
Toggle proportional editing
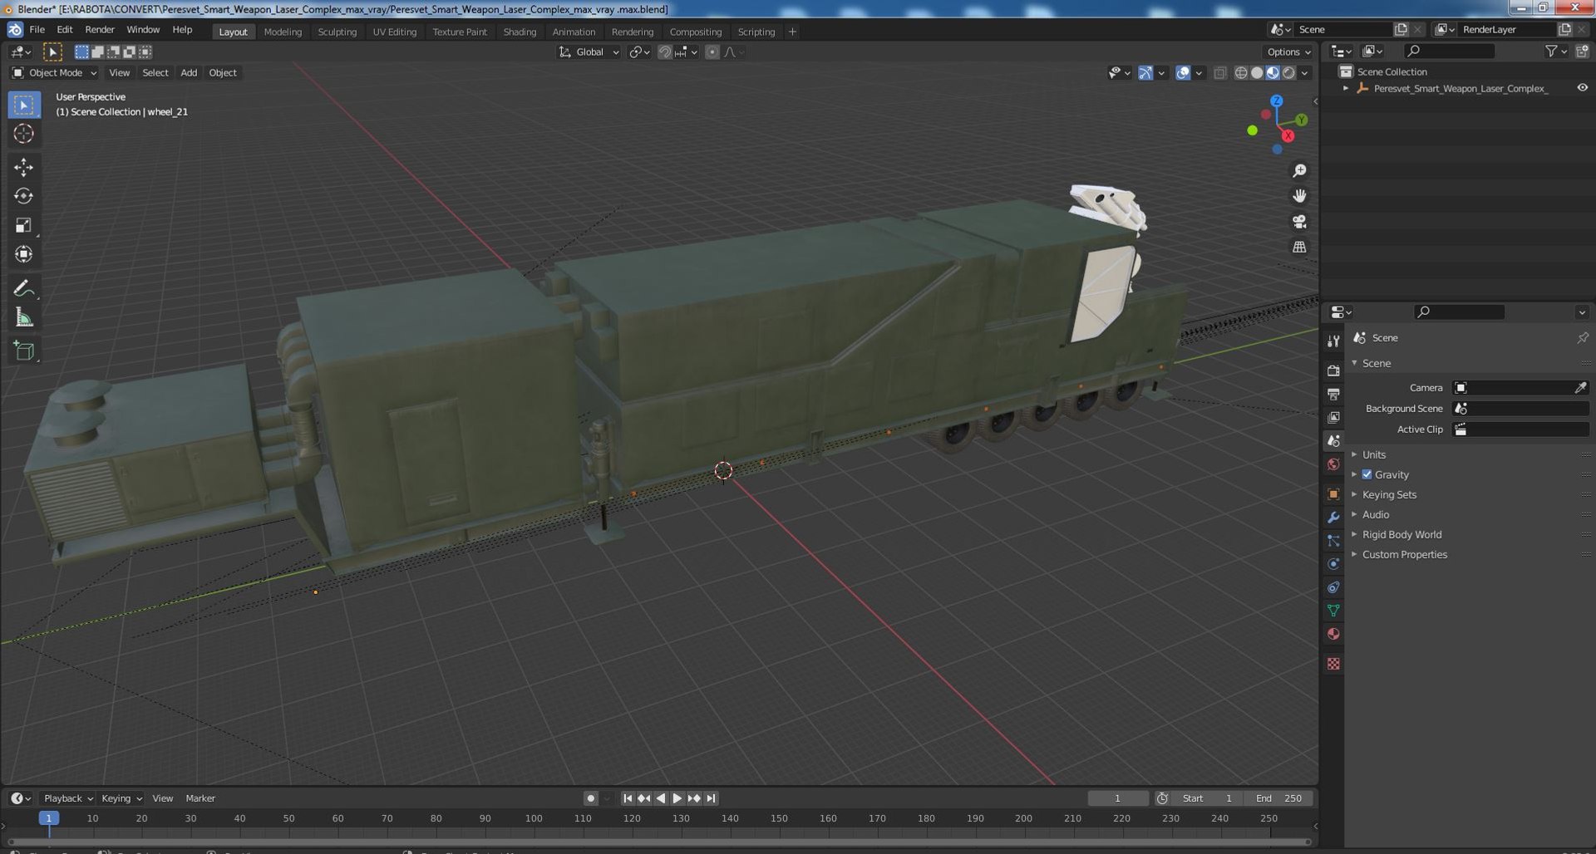[712, 52]
